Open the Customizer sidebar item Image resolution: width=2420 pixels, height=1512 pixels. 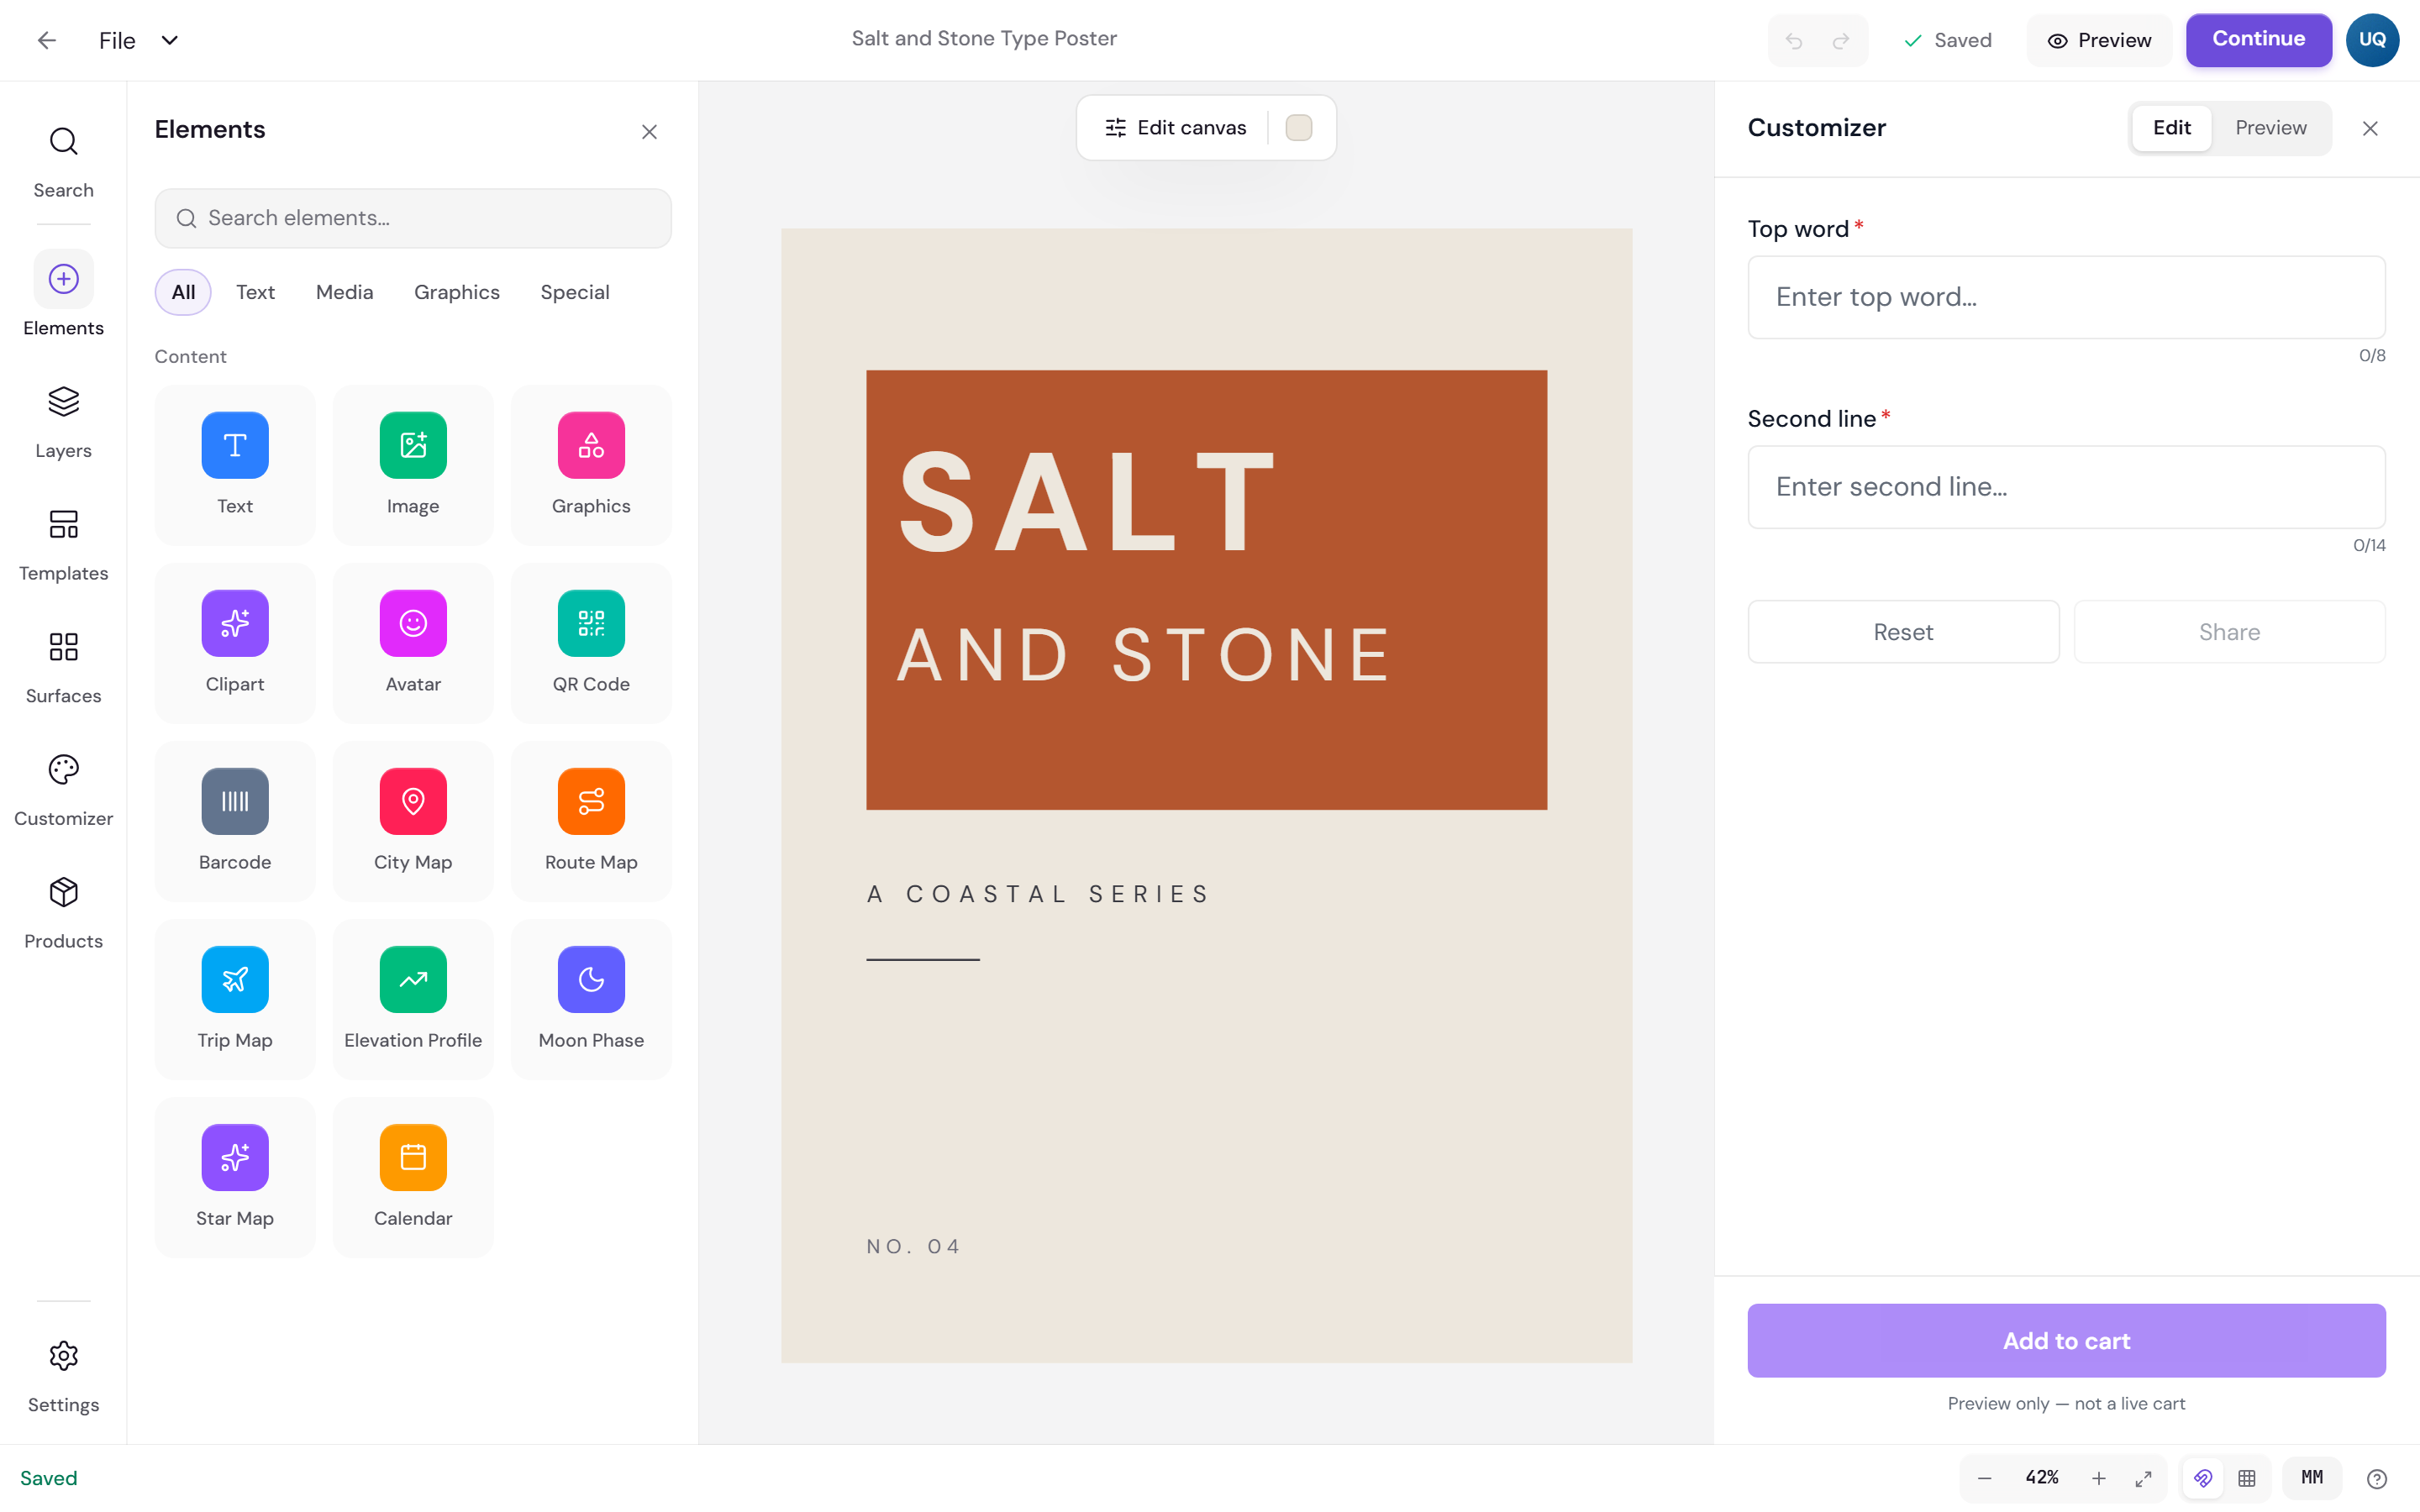(x=63, y=791)
